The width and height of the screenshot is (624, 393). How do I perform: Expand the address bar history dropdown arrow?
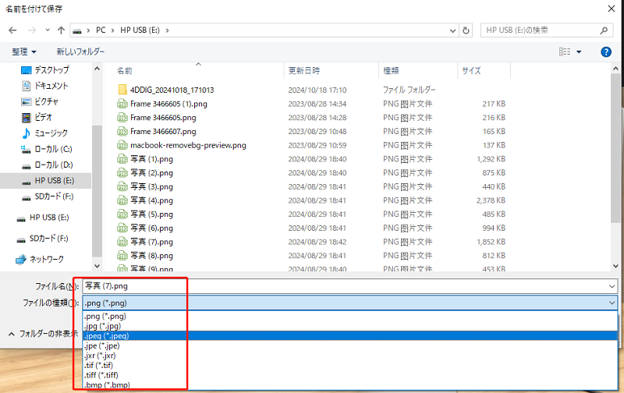[x=452, y=30]
